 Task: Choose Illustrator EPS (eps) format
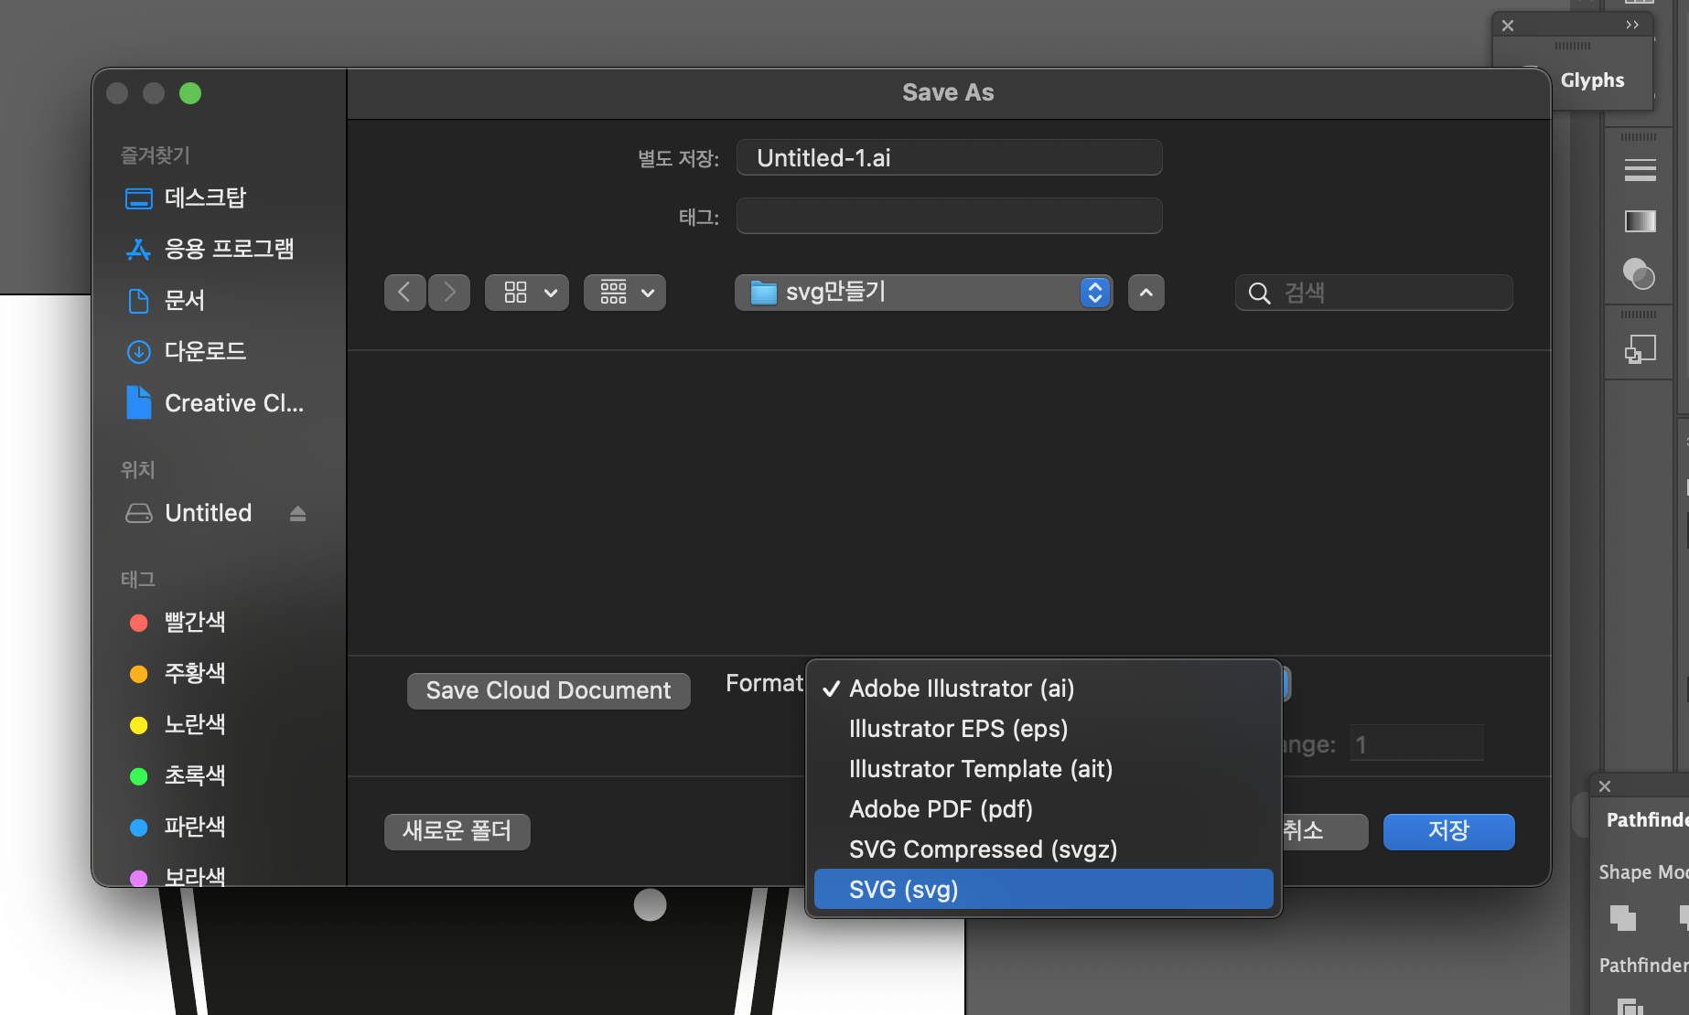coord(1043,729)
